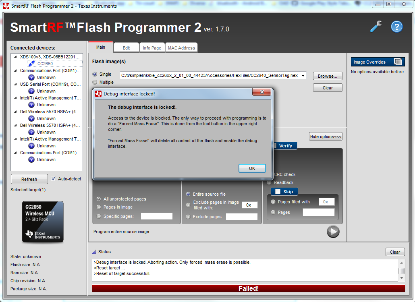Collapse the first Dell Wireless 5570 node
The image size is (415, 302).
coord(15,112)
